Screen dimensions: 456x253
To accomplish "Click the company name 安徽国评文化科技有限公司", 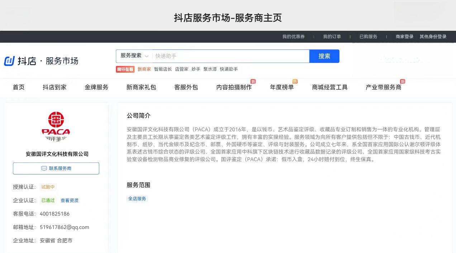I will (x=57, y=154).
